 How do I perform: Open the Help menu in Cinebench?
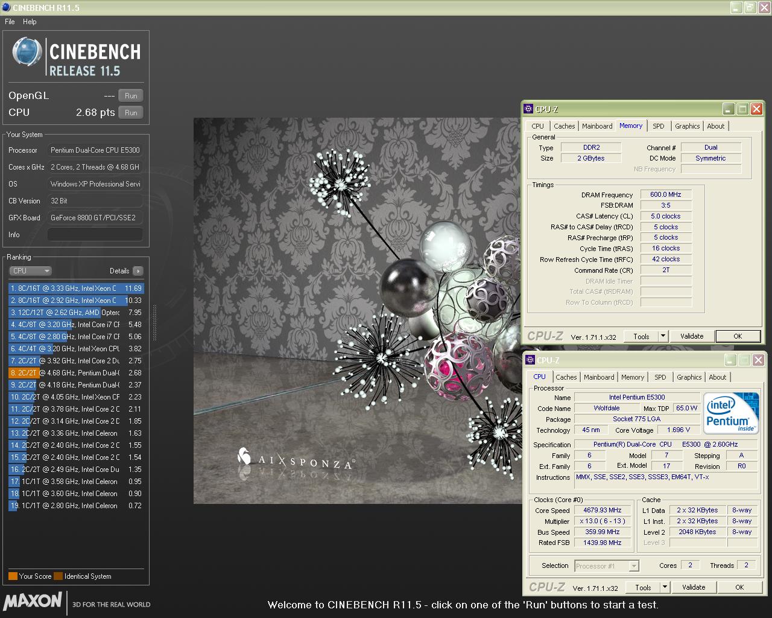[x=30, y=22]
